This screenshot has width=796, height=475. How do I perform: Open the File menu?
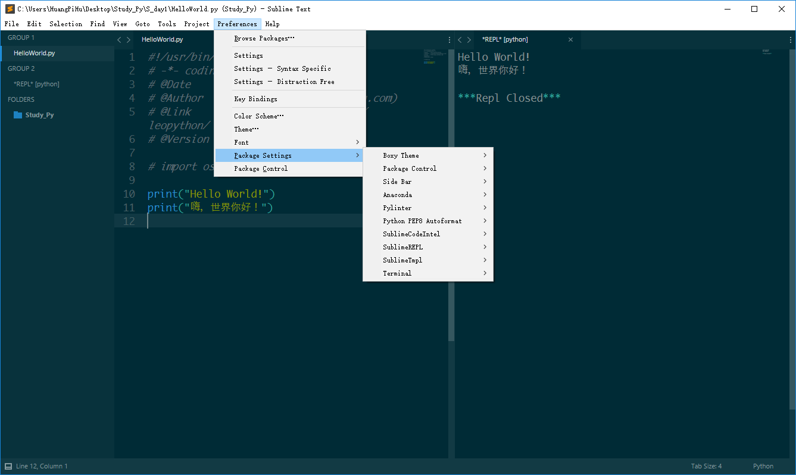[x=11, y=24]
